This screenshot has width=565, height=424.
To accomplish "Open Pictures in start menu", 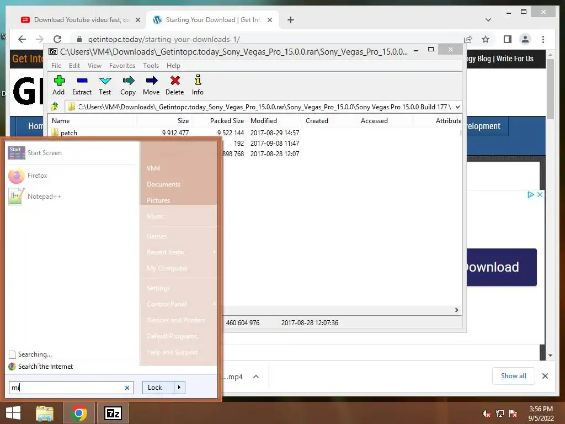I will point(158,200).
